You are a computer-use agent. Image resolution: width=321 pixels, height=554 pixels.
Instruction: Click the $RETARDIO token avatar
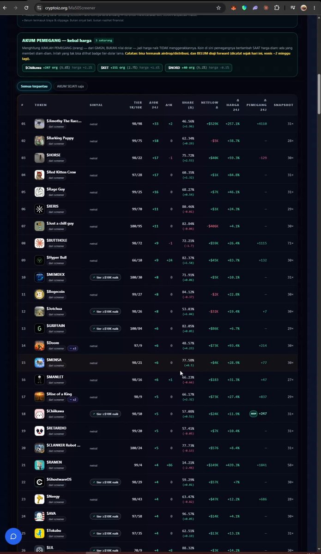pyautogui.click(x=39, y=431)
